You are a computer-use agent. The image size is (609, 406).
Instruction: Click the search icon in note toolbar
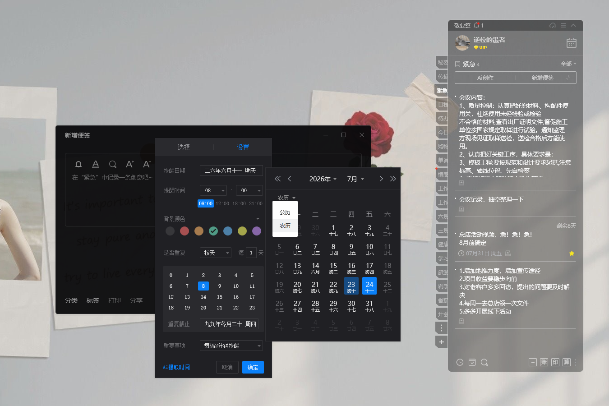(113, 164)
